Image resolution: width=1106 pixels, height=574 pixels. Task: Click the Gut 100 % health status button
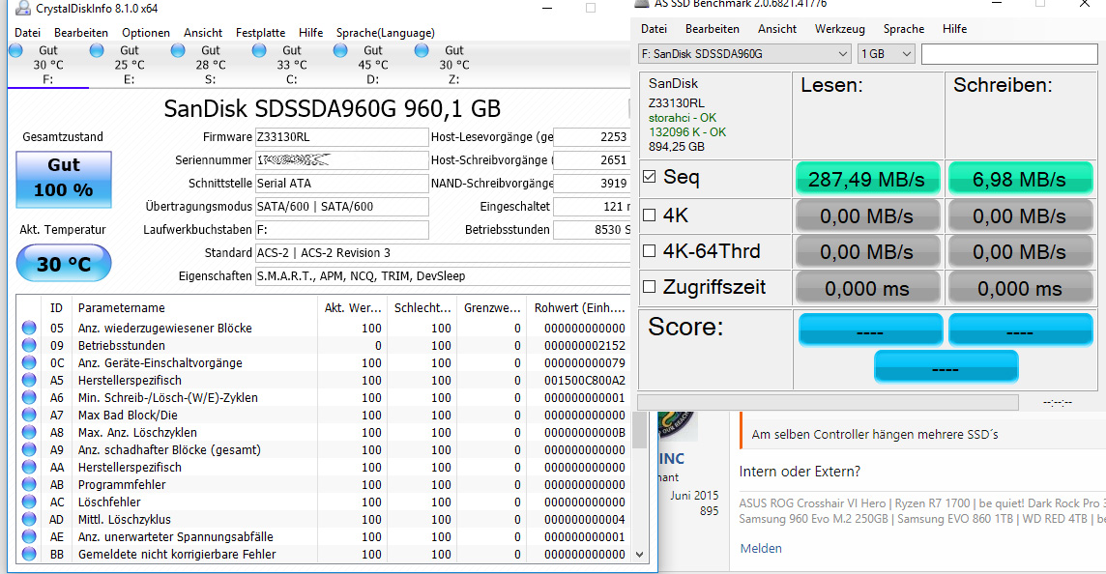point(64,179)
